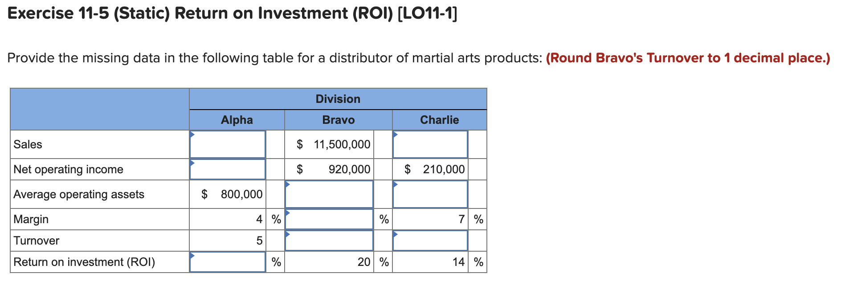This screenshot has height=302, width=841.
Task: Select the Sales input field for Alpha
Action: (x=228, y=144)
